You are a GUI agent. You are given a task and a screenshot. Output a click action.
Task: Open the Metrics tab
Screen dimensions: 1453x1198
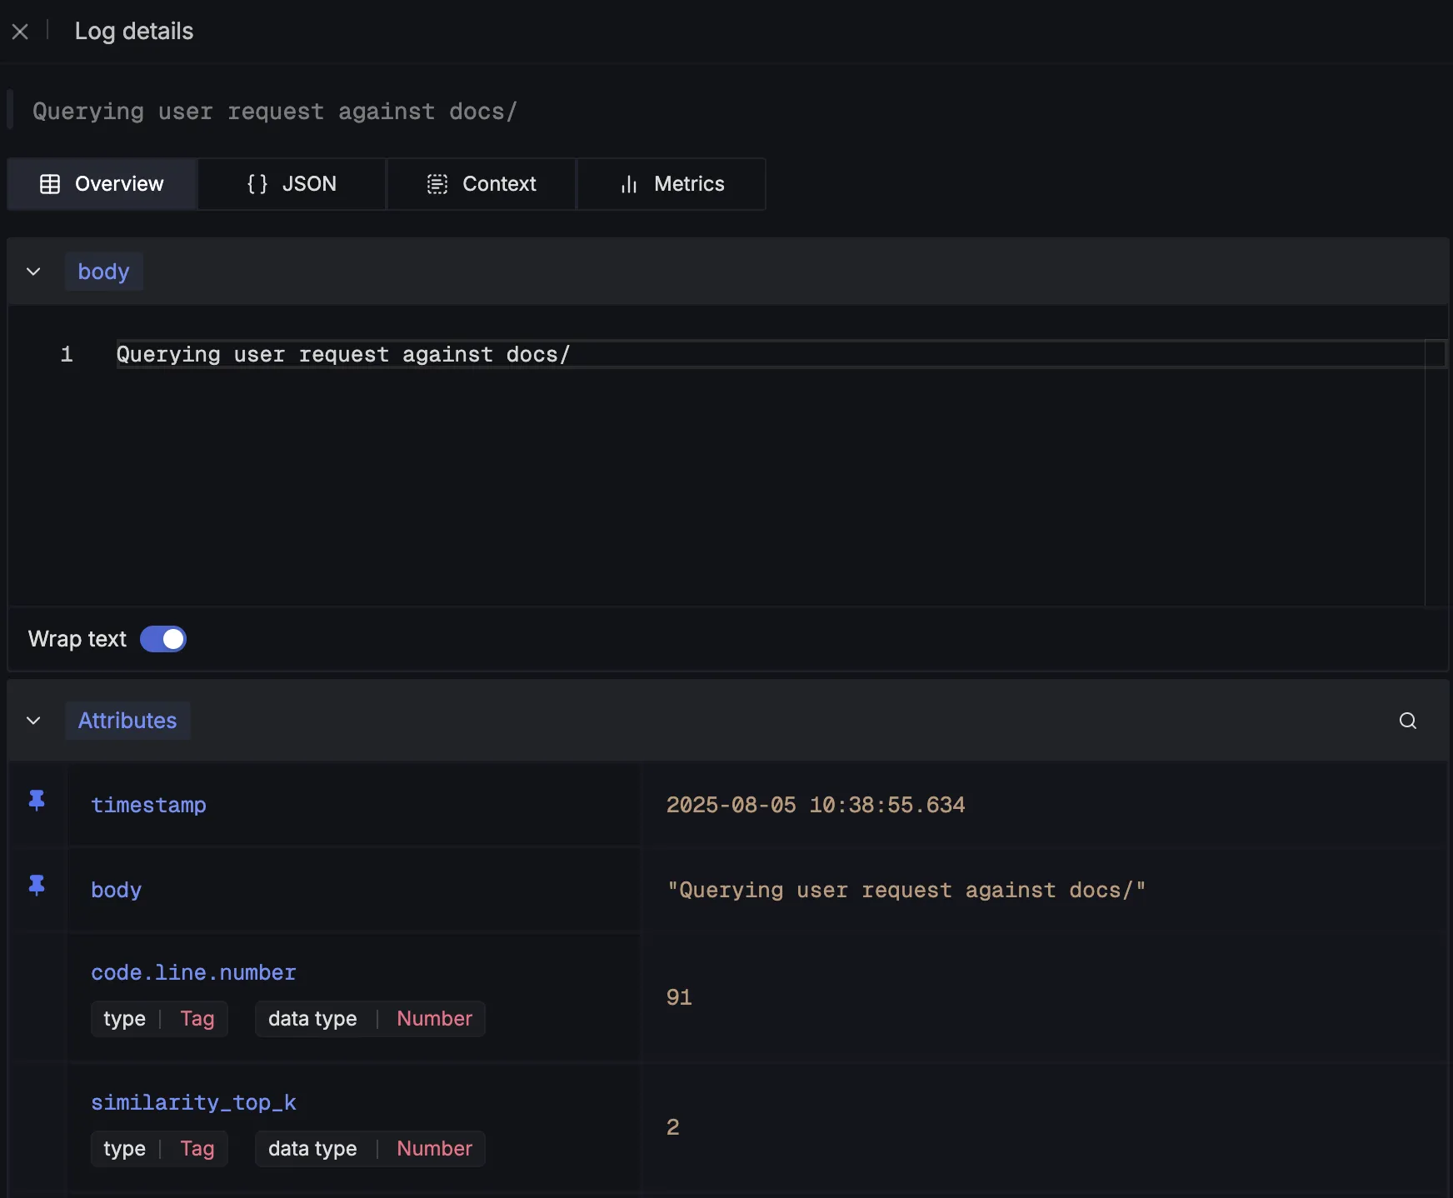click(x=672, y=184)
